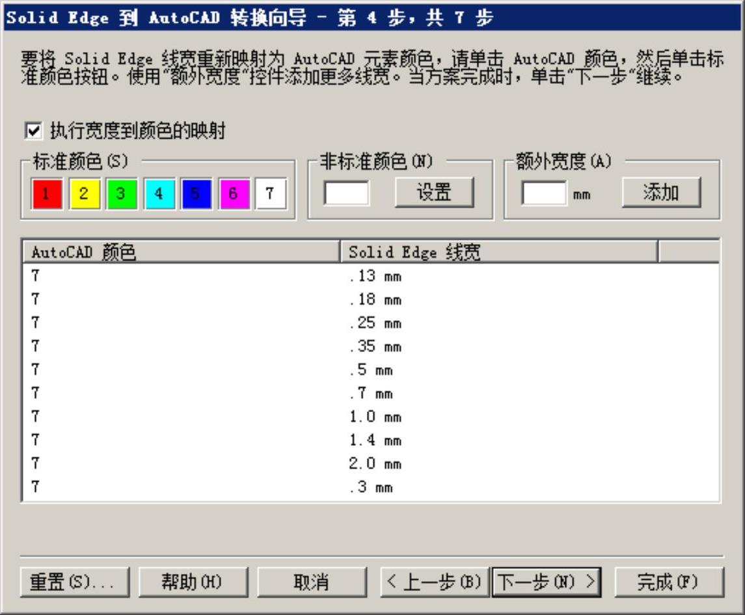This screenshot has height=615, width=745.
Task: Click the 非标准颜色 input field
Action: (346, 193)
